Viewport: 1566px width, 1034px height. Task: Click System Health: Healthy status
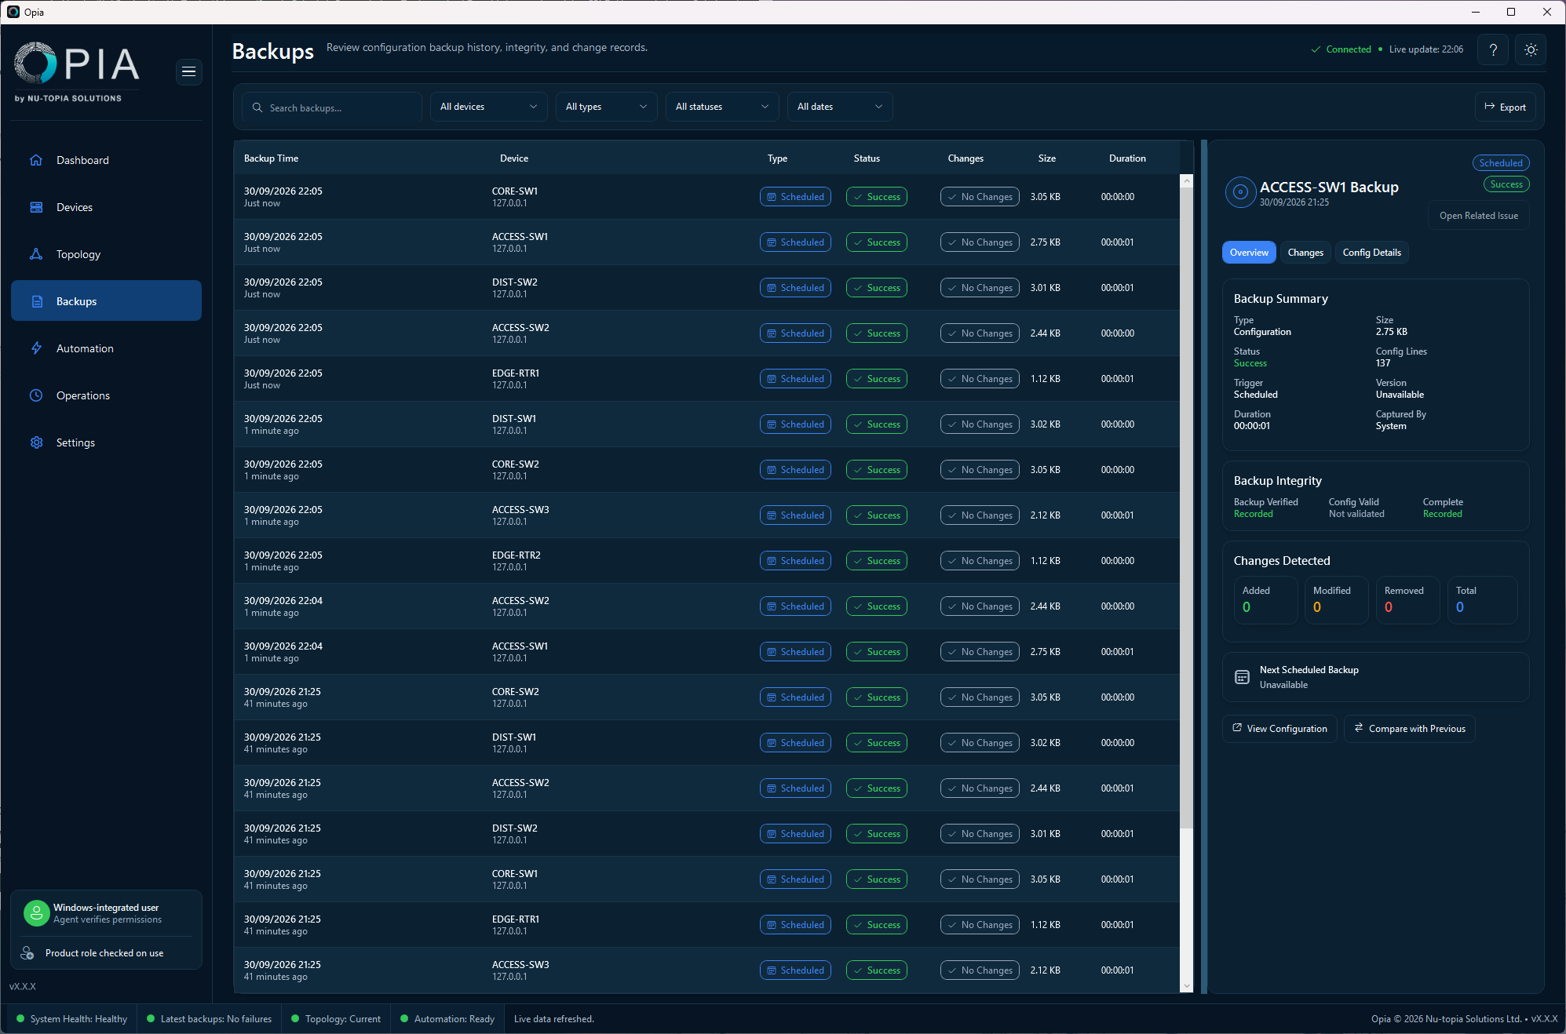(71, 1019)
